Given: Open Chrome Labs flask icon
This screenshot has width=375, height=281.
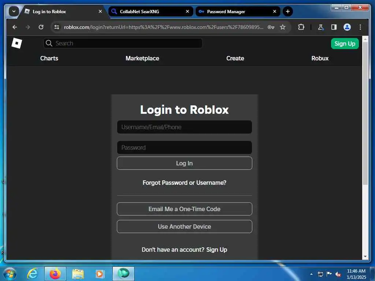Looking at the screenshot, I should [320, 27].
